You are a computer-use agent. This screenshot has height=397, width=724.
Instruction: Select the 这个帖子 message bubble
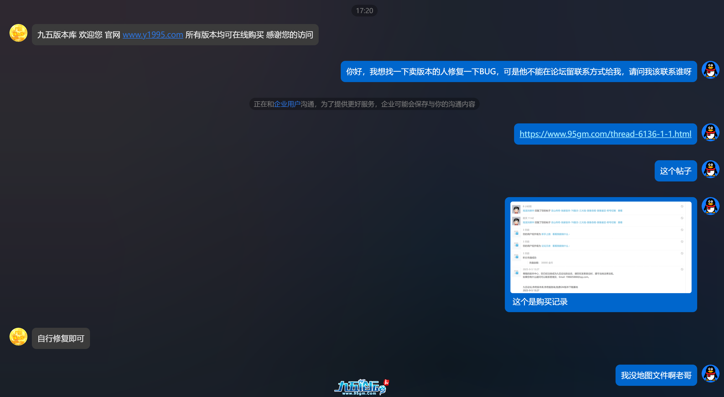pyautogui.click(x=675, y=171)
